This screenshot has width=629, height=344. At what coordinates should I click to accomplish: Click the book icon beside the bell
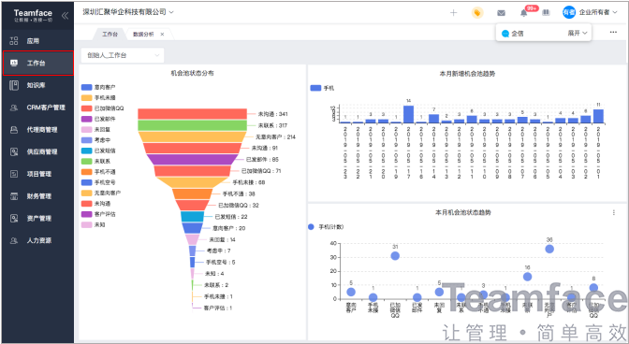tap(546, 13)
